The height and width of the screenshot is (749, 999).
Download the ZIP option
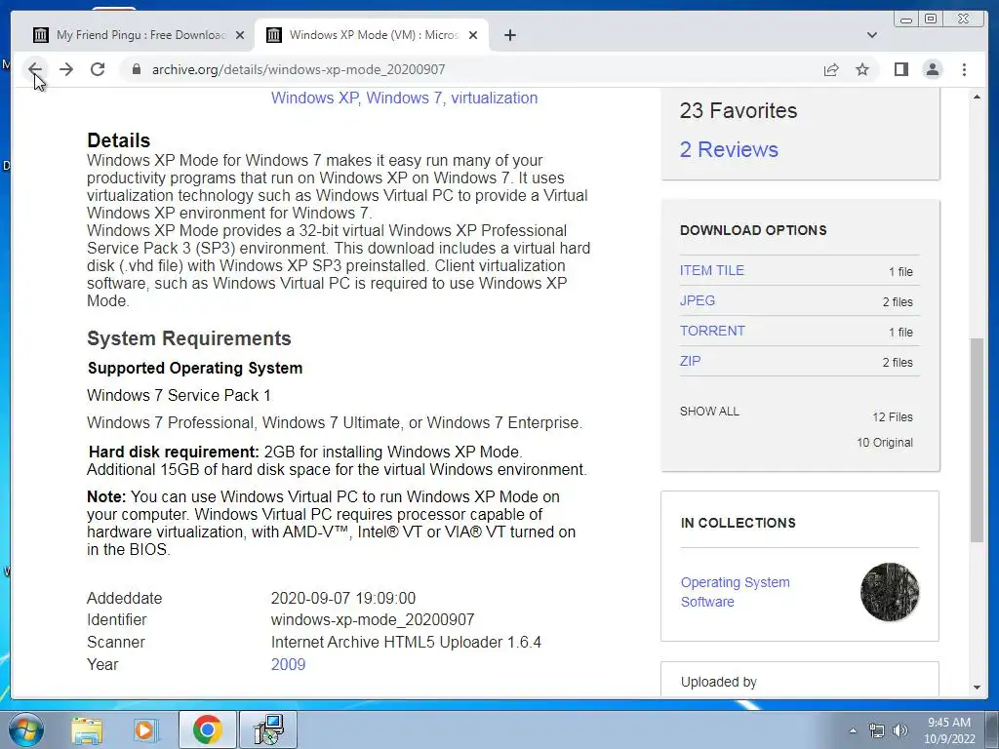(x=690, y=361)
